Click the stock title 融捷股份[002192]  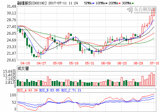coord(32,3)
